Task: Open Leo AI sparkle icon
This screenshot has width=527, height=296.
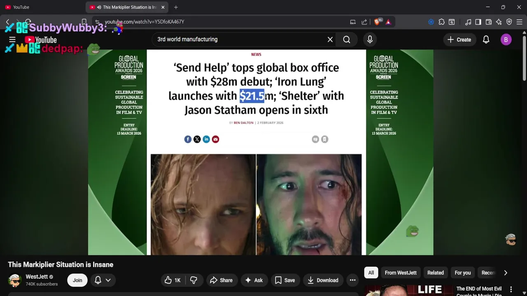Action: coord(499,22)
